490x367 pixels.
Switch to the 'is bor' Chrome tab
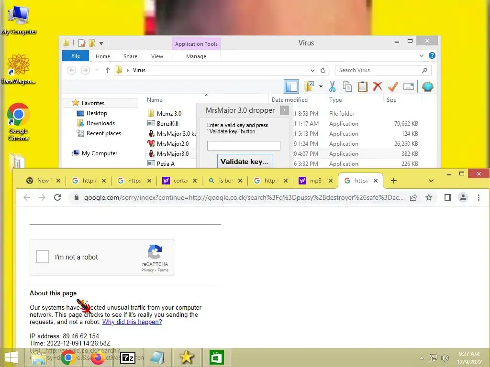[225, 180]
